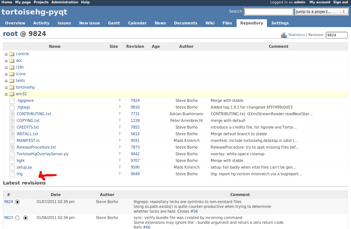Image resolution: width=351 pixels, height=229 pixels.
Task: Open issue #56 link in comment
Action: click(194, 211)
